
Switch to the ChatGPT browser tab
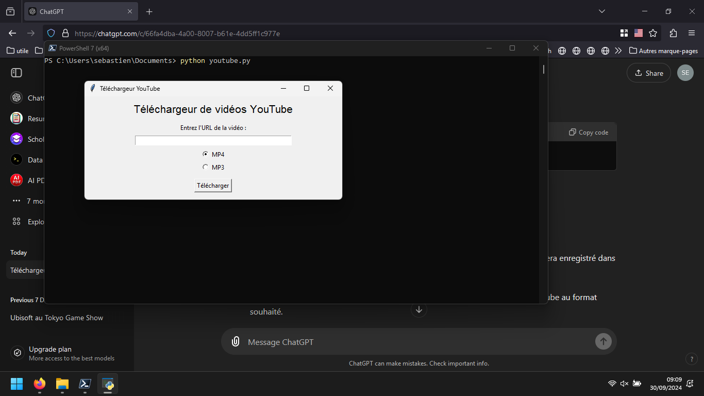pyautogui.click(x=77, y=11)
